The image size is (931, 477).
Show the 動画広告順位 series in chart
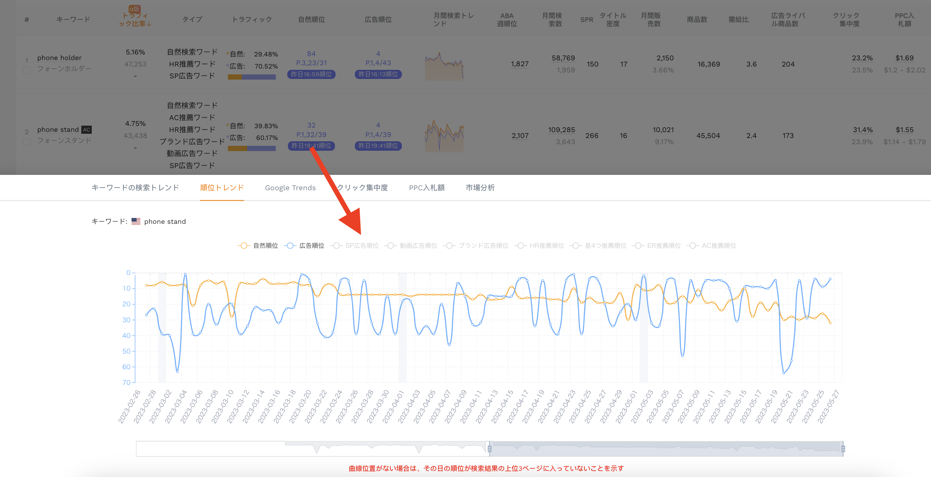411,246
